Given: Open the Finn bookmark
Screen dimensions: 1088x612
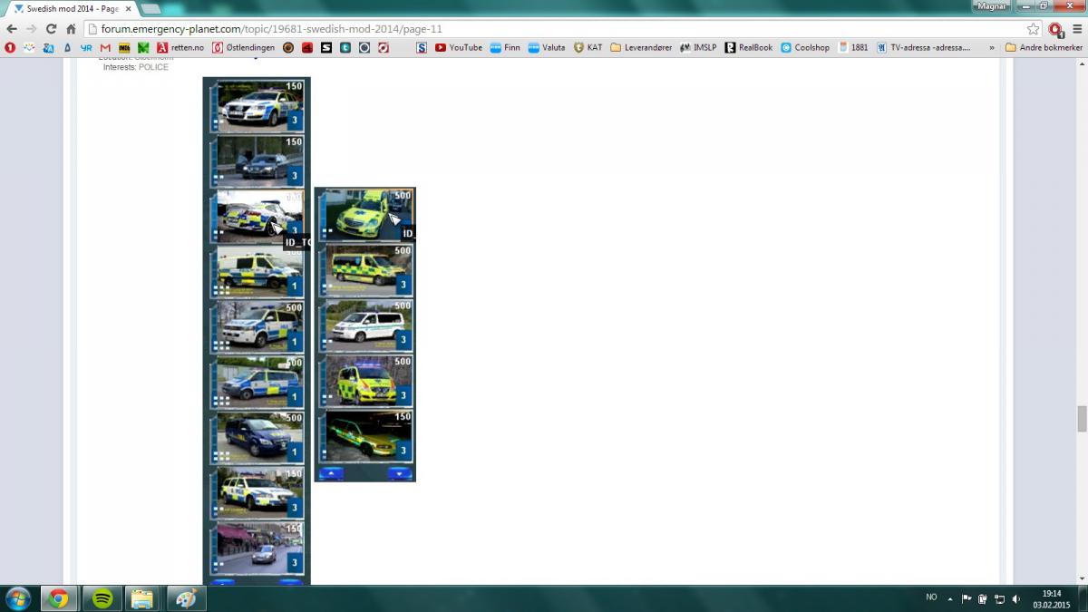Looking at the screenshot, I should point(505,47).
